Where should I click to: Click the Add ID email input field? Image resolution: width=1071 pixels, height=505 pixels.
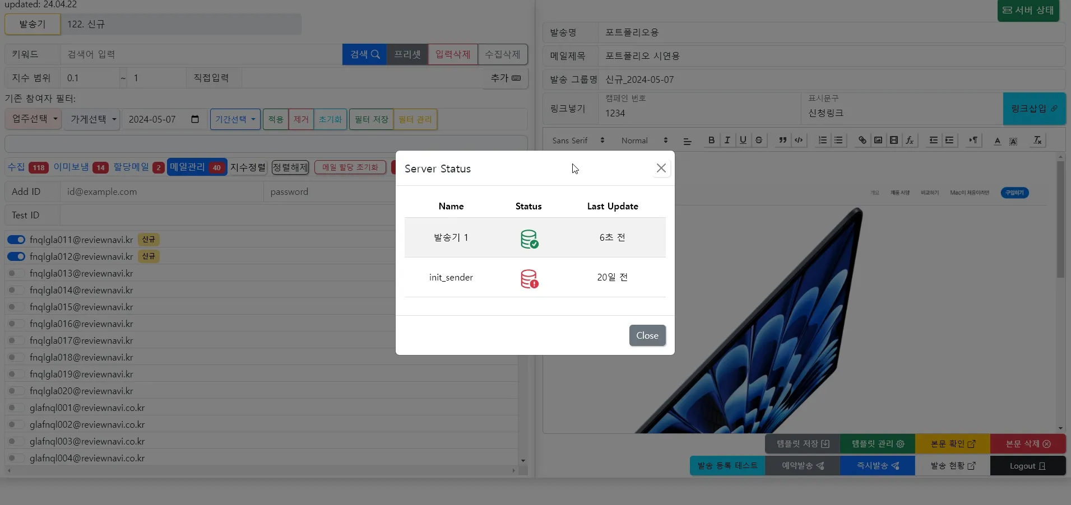coord(161,191)
